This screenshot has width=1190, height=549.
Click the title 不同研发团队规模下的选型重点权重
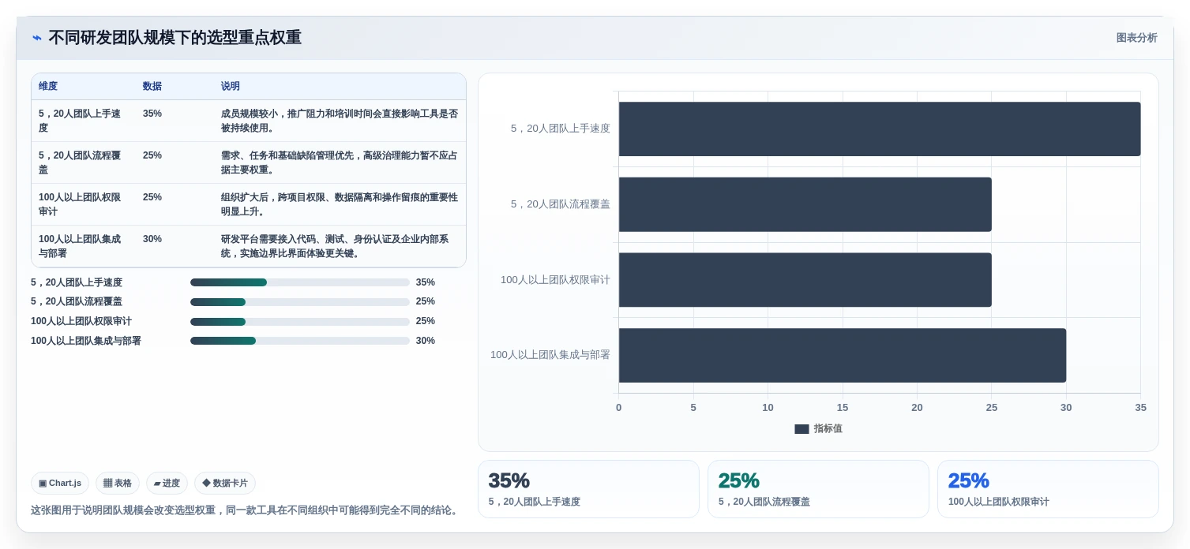click(175, 38)
